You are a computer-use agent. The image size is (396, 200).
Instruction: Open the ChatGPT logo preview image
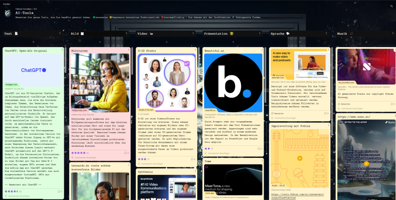tap(33, 70)
